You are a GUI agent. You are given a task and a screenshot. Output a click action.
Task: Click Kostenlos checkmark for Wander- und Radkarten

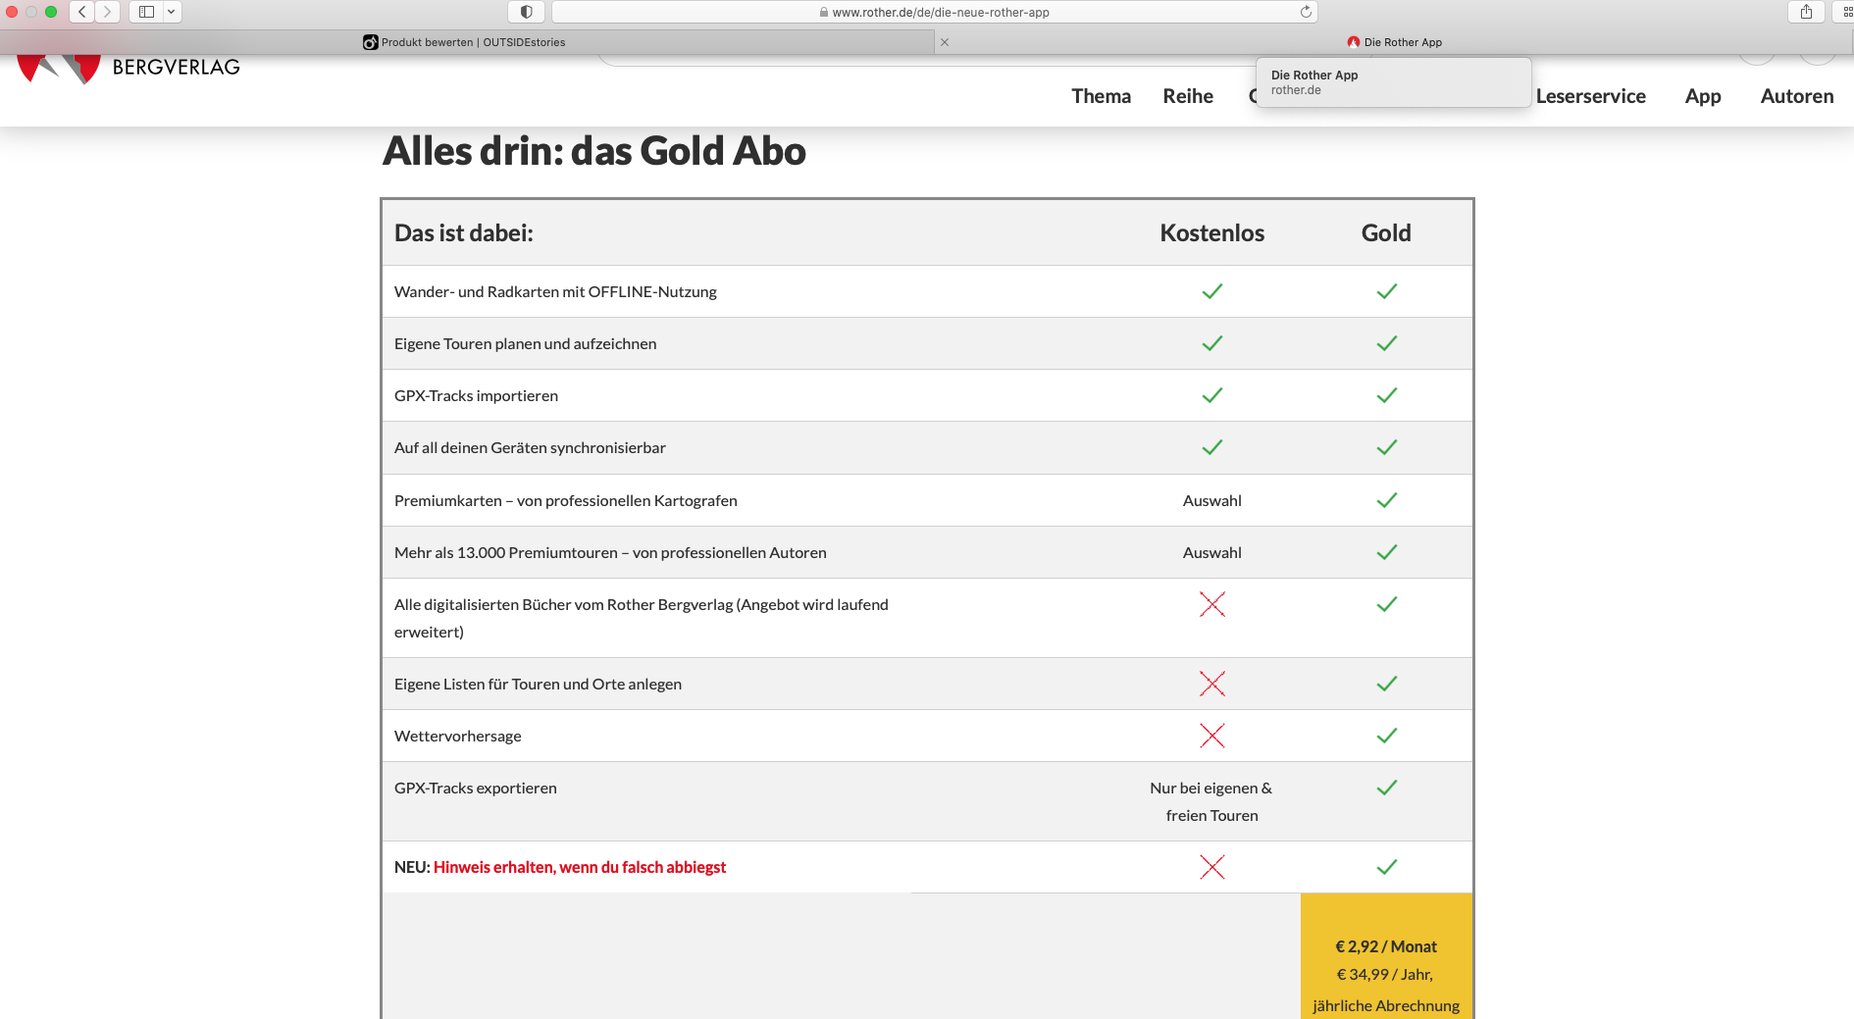tap(1212, 291)
